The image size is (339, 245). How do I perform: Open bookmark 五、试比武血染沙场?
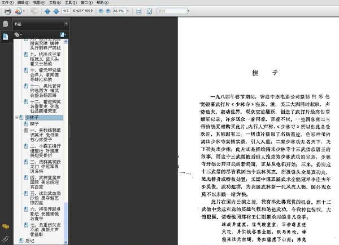pyautogui.click(x=45, y=198)
